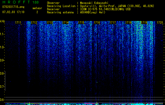The image size is (165, 105).
Task: Click the 1716 time marker
Action: point(97,23)
